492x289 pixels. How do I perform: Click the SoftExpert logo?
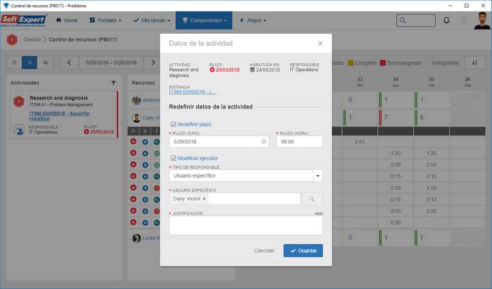tap(23, 20)
